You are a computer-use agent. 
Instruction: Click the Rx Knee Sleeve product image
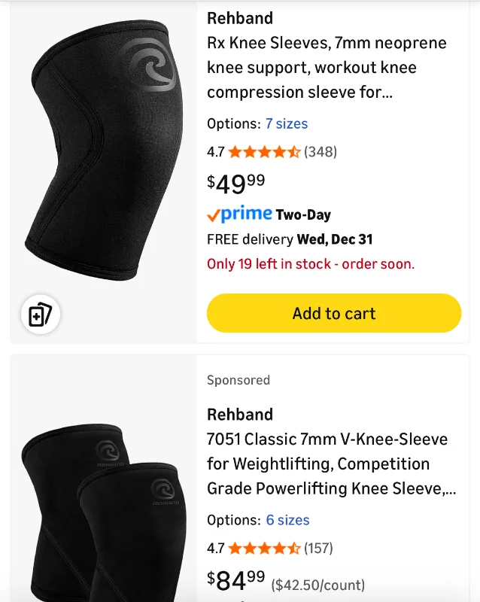(103, 150)
